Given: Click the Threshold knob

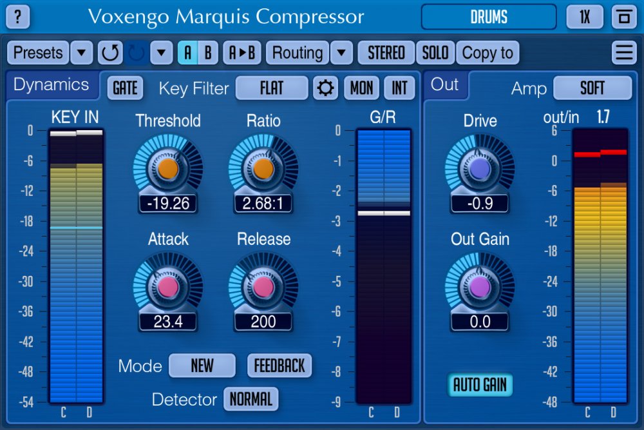Looking at the screenshot, I should tap(168, 169).
